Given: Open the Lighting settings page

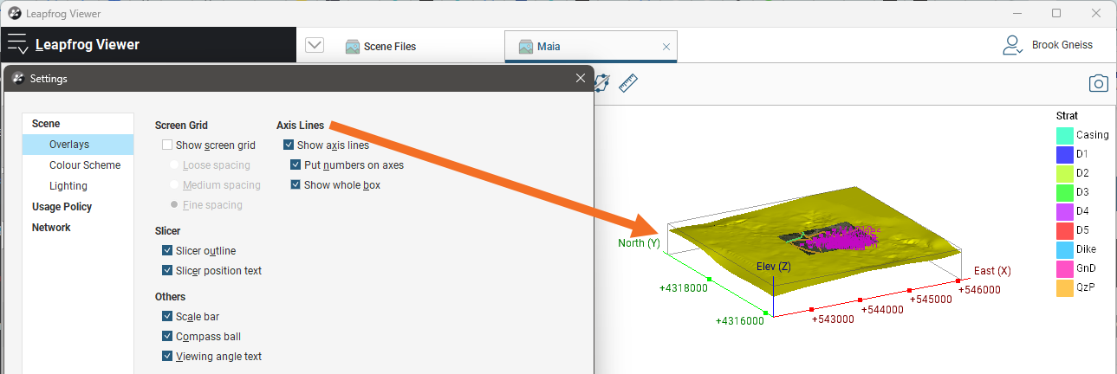Looking at the screenshot, I should click(x=68, y=186).
